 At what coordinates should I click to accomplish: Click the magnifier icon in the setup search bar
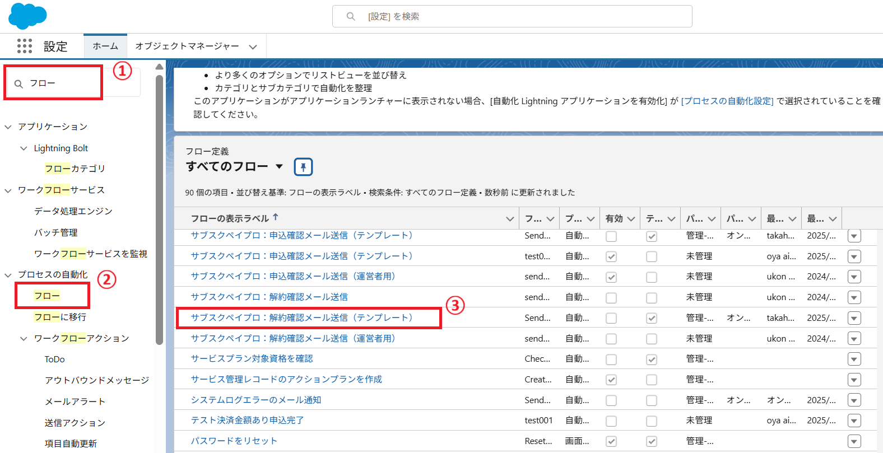[x=351, y=17]
